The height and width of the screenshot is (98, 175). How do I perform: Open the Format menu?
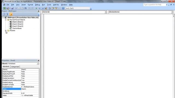pyautogui.click(x=30, y=5)
